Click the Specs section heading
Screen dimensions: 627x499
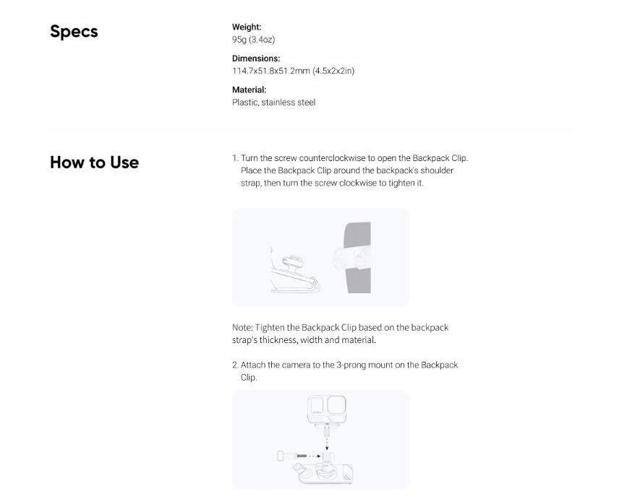[74, 32]
